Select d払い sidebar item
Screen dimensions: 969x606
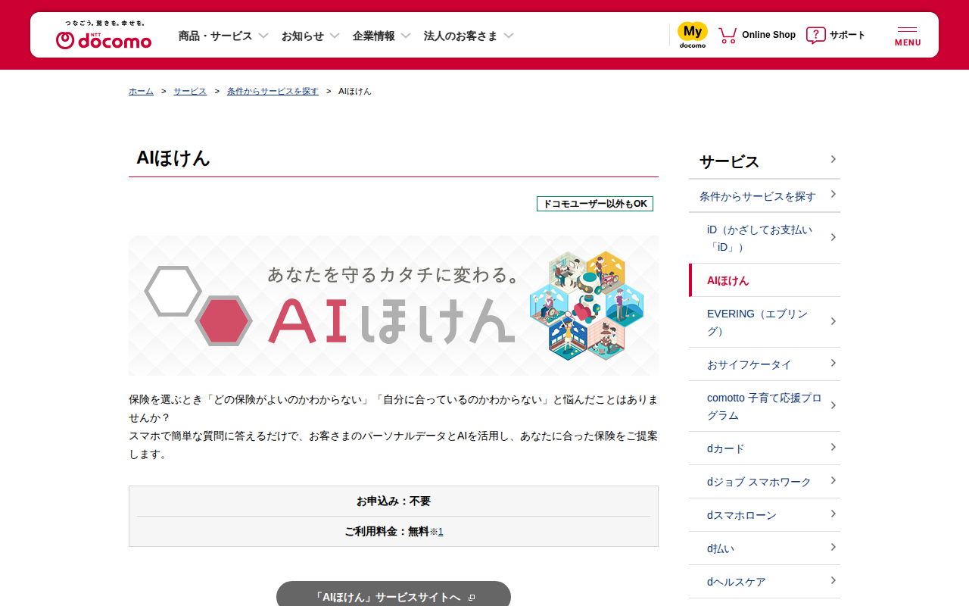click(x=765, y=548)
